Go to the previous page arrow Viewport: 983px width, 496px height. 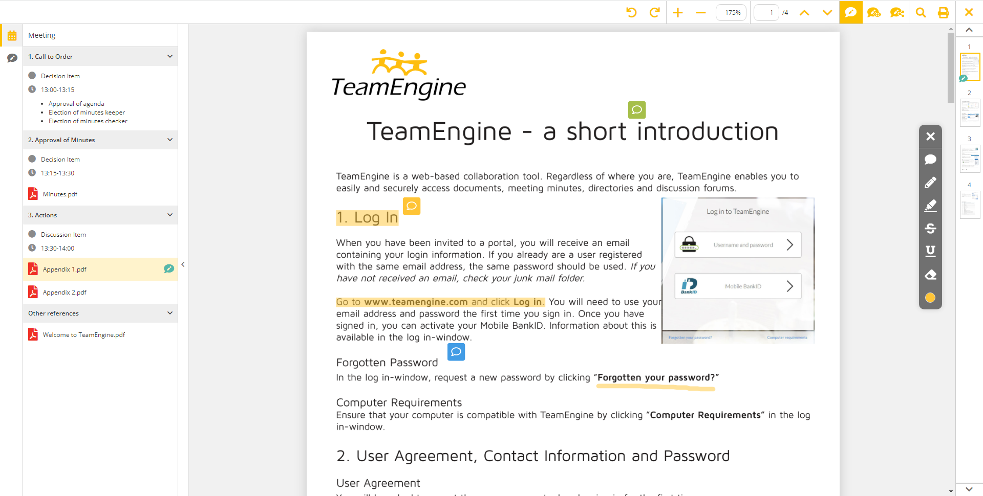tap(804, 12)
